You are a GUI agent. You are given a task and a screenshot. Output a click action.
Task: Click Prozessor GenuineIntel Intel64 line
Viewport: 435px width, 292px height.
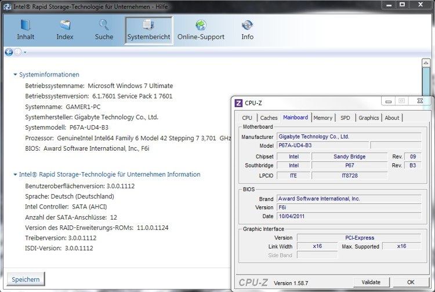[x=128, y=138]
